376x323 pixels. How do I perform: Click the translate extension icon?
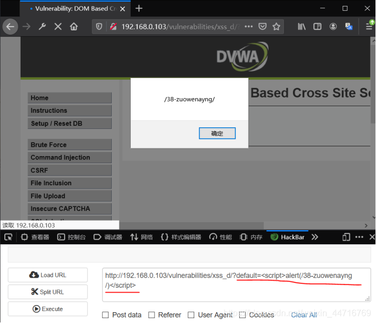(x=349, y=27)
